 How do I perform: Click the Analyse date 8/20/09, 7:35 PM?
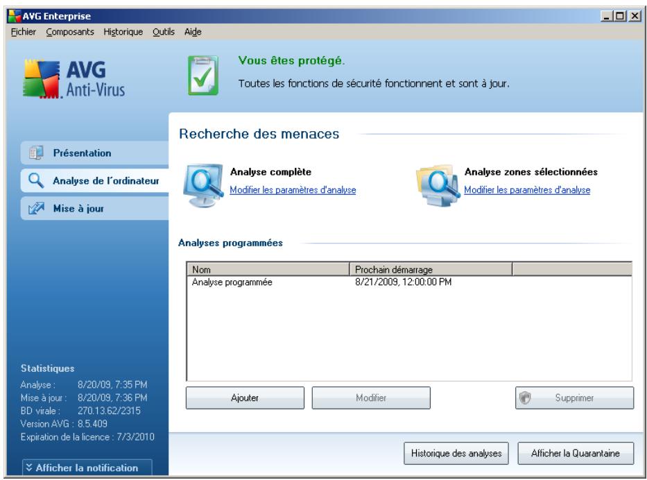(x=112, y=385)
